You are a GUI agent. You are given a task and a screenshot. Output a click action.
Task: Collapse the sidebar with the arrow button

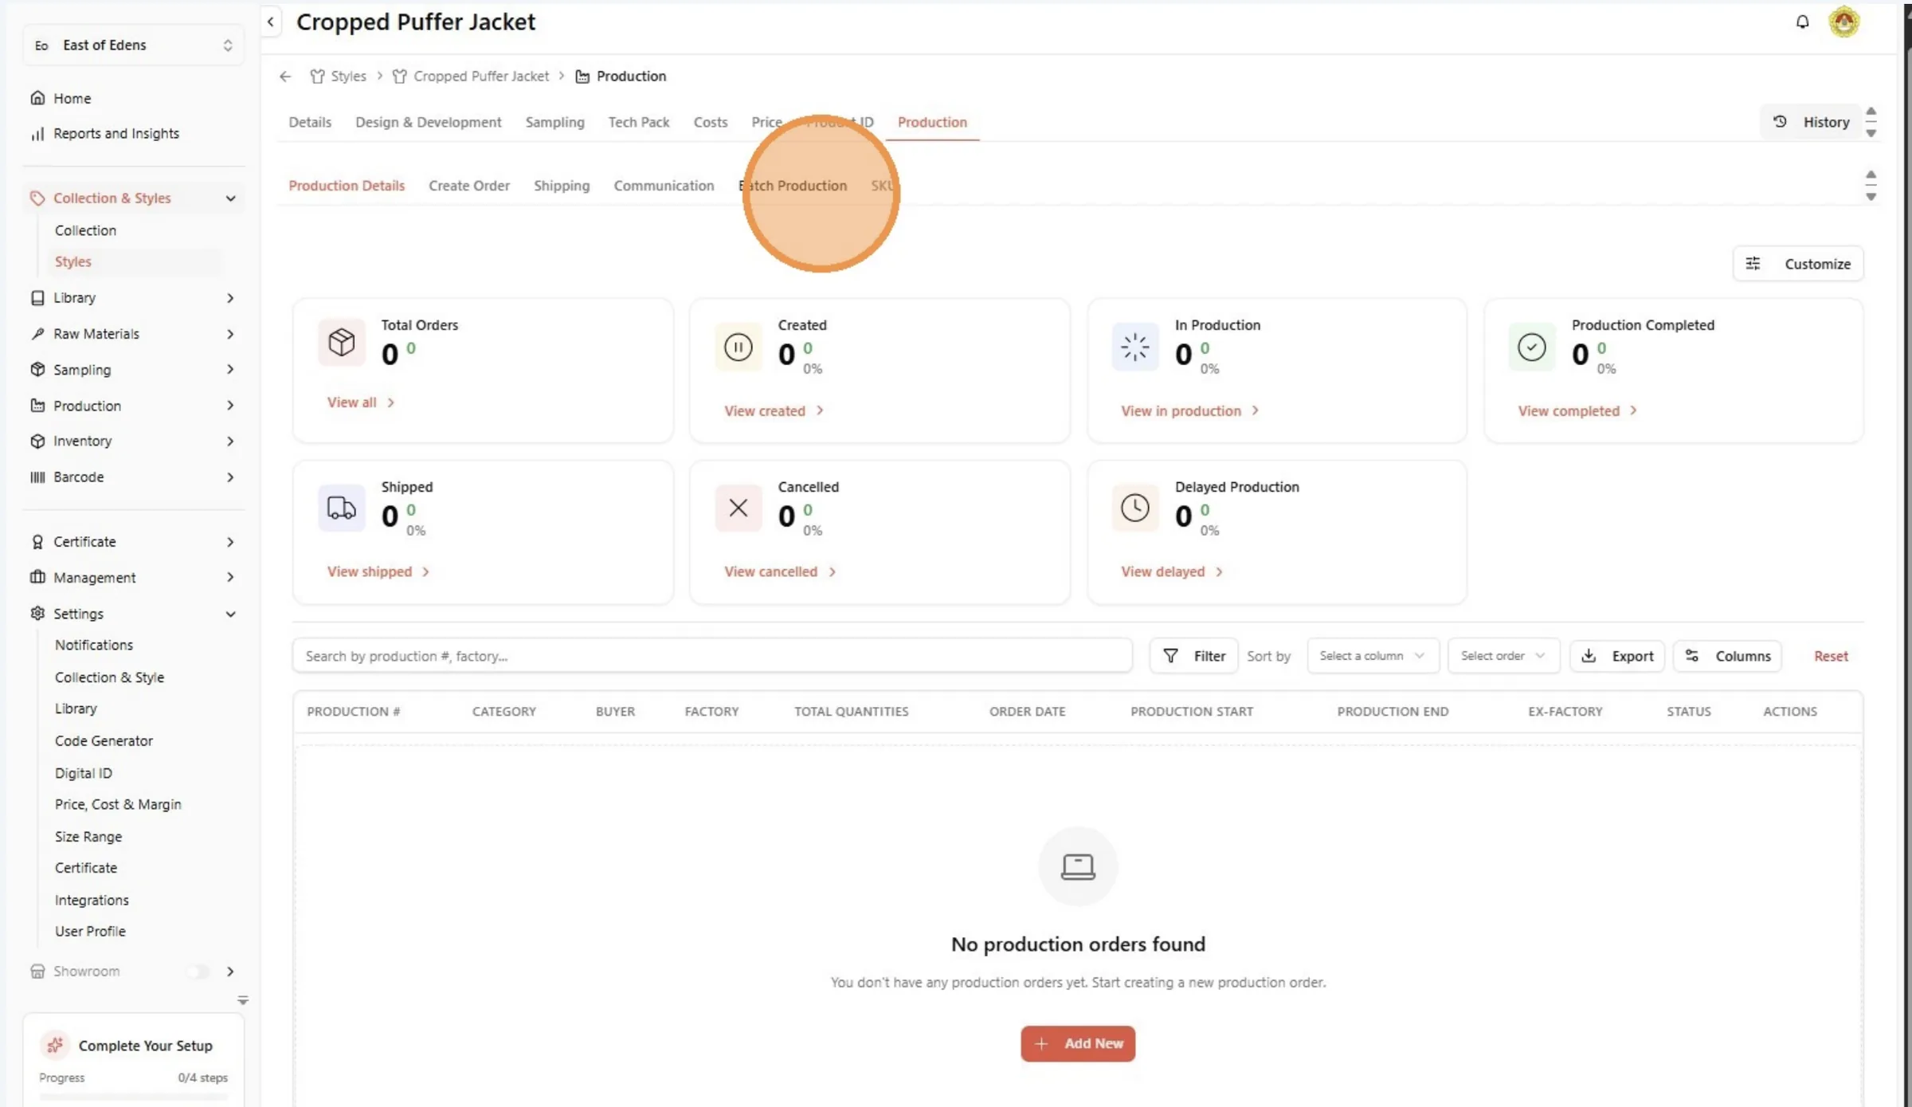[271, 22]
